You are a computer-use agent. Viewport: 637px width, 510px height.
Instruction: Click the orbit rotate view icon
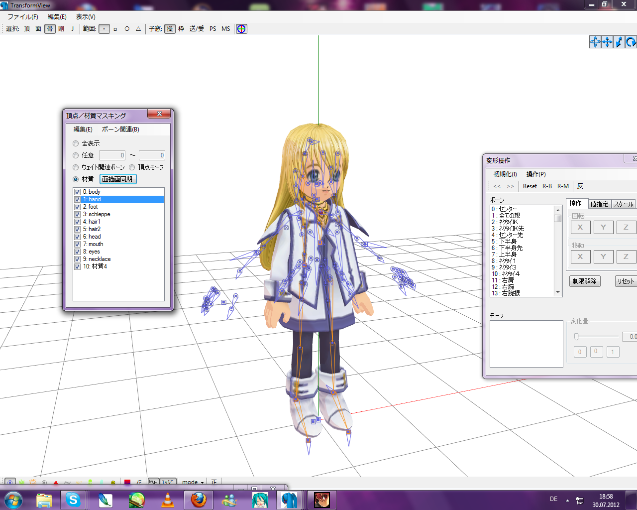595,42
